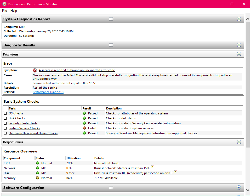Expand the System Service Checks row
The width and height of the screenshot is (251, 196).
click(x=5, y=128)
